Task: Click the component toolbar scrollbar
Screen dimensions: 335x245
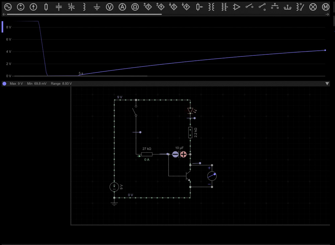Action: coord(84,14)
